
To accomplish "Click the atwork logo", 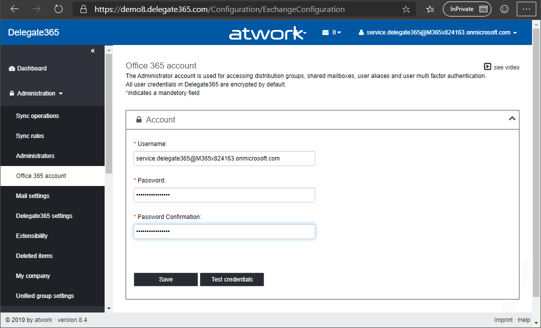I will [267, 32].
